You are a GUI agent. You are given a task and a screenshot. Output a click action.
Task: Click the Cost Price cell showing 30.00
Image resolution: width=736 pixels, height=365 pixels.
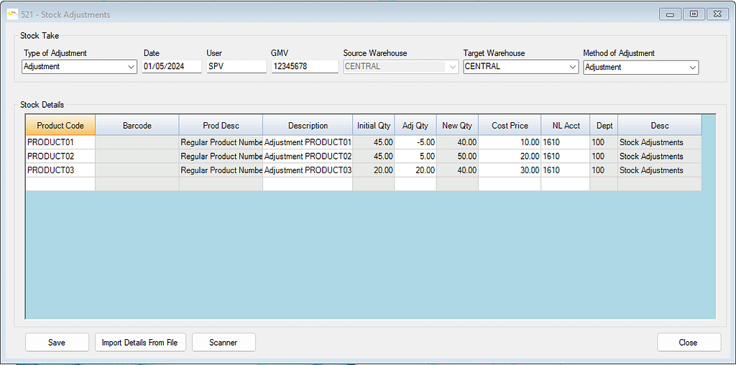click(x=510, y=170)
